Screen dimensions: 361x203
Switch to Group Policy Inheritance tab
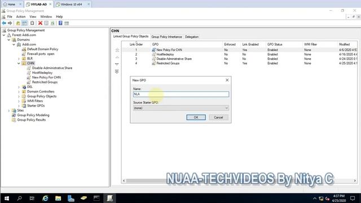coord(166,37)
